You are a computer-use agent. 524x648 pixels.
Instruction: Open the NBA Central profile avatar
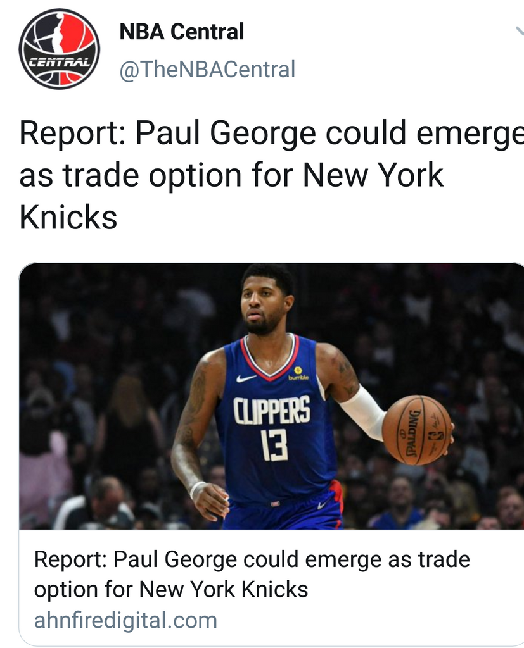[x=59, y=49]
